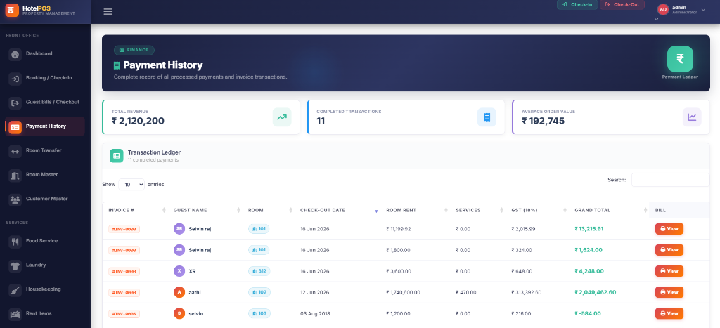Viewport: 720px width, 328px height.
Task: Click the Laundry shirt icon
Action: (15, 265)
